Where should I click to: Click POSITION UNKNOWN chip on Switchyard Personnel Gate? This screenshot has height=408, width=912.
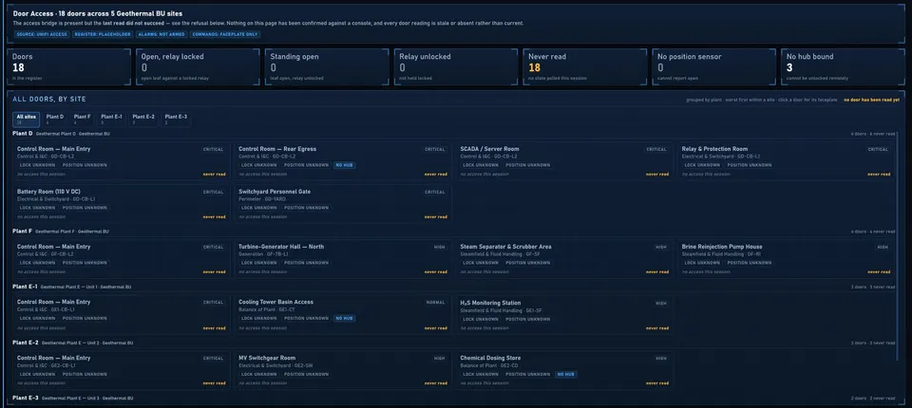tap(306, 208)
